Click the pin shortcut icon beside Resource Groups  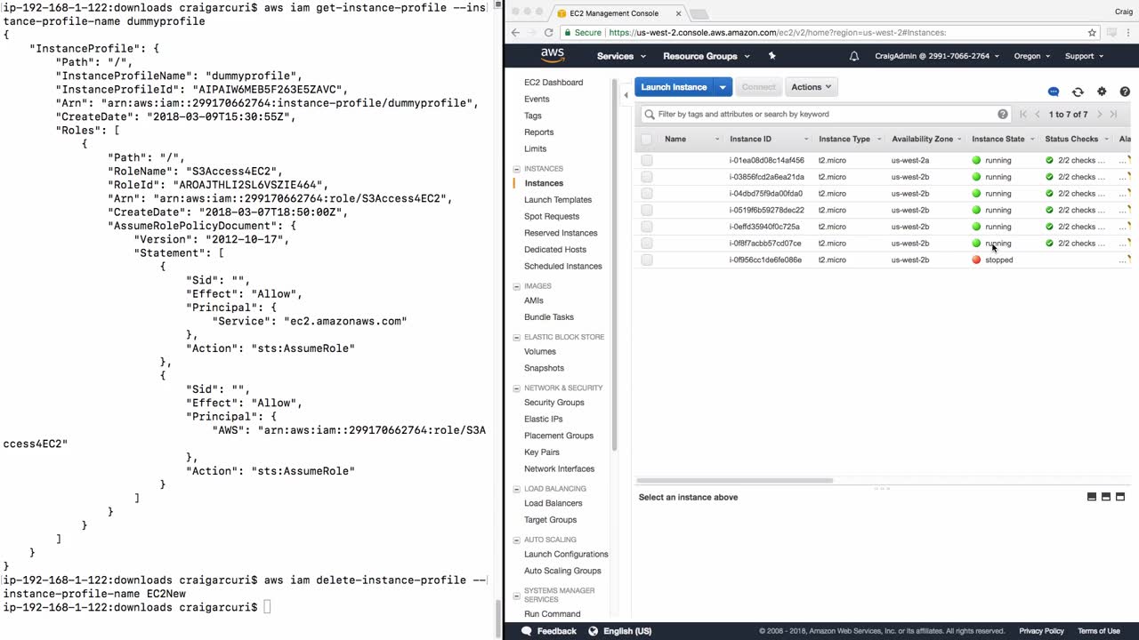[771, 56]
